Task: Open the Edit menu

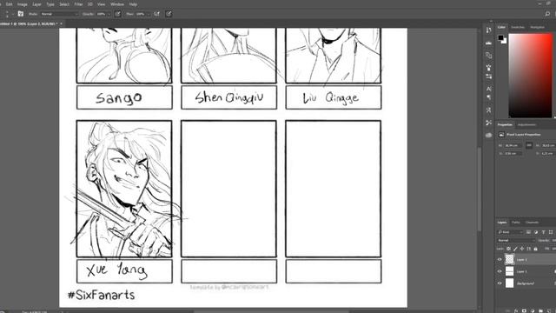Action: point(10,4)
